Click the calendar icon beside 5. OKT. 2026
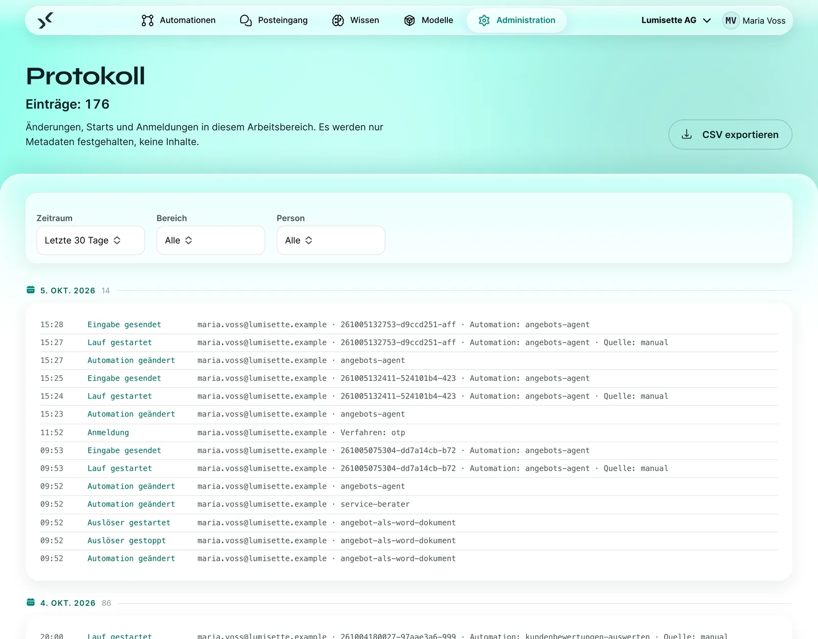The image size is (818, 639). [31, 290]
